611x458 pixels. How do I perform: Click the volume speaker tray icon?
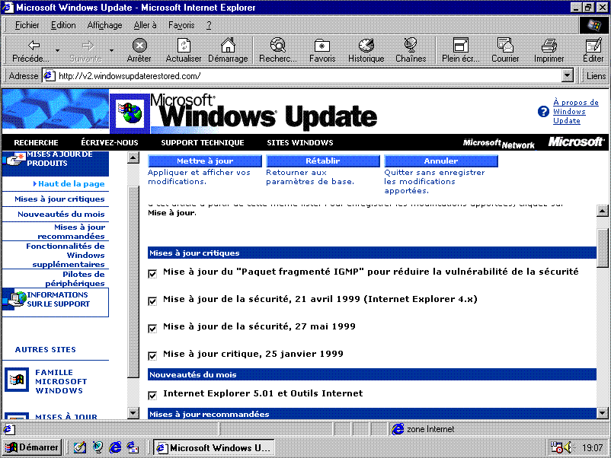(x=568, y=447)
